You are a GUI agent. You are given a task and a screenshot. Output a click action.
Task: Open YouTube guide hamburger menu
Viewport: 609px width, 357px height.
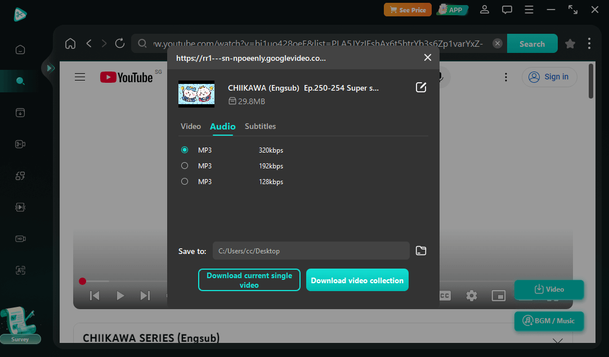point(79,77)
